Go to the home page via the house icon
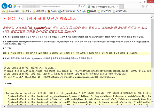The height and width of the screenshot is (109, 155). click(x=143, y=6)
